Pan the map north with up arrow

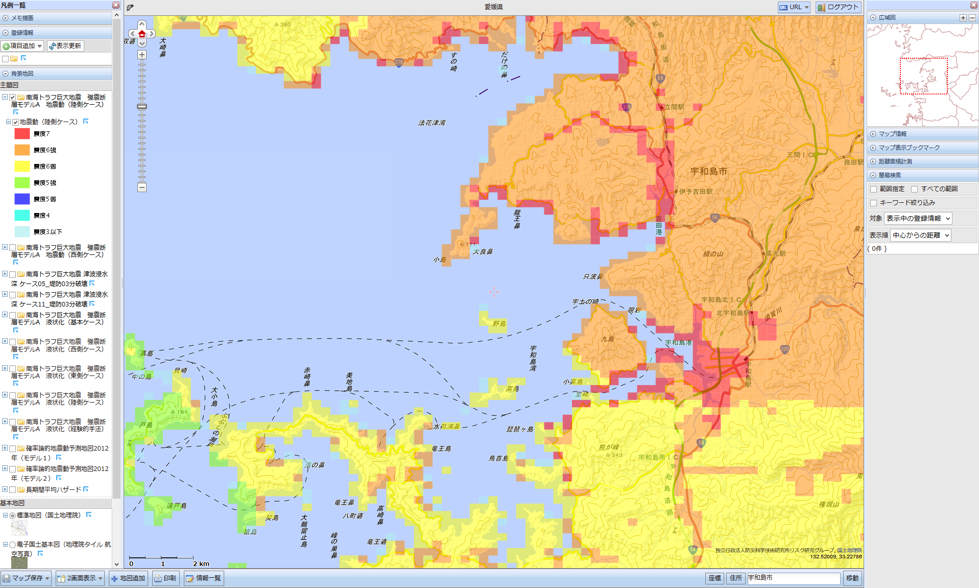tap(142, 25)
